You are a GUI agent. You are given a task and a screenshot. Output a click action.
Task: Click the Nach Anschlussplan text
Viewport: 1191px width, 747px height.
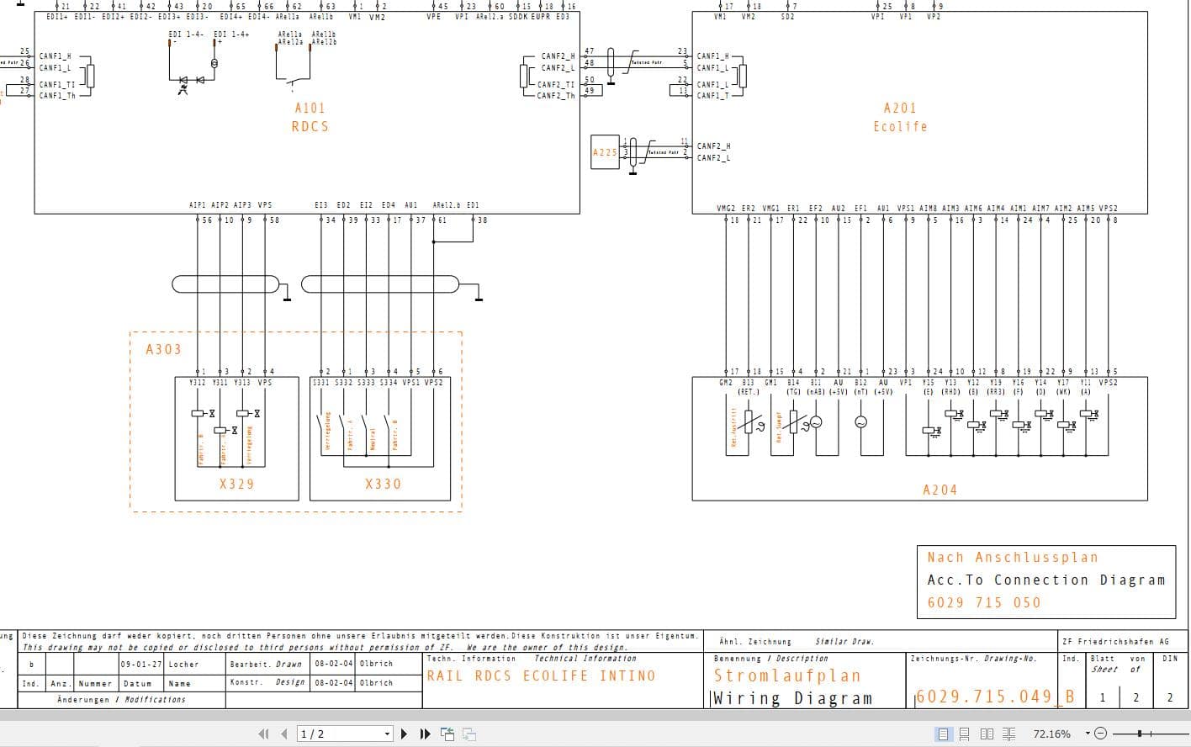point(1012,557)
